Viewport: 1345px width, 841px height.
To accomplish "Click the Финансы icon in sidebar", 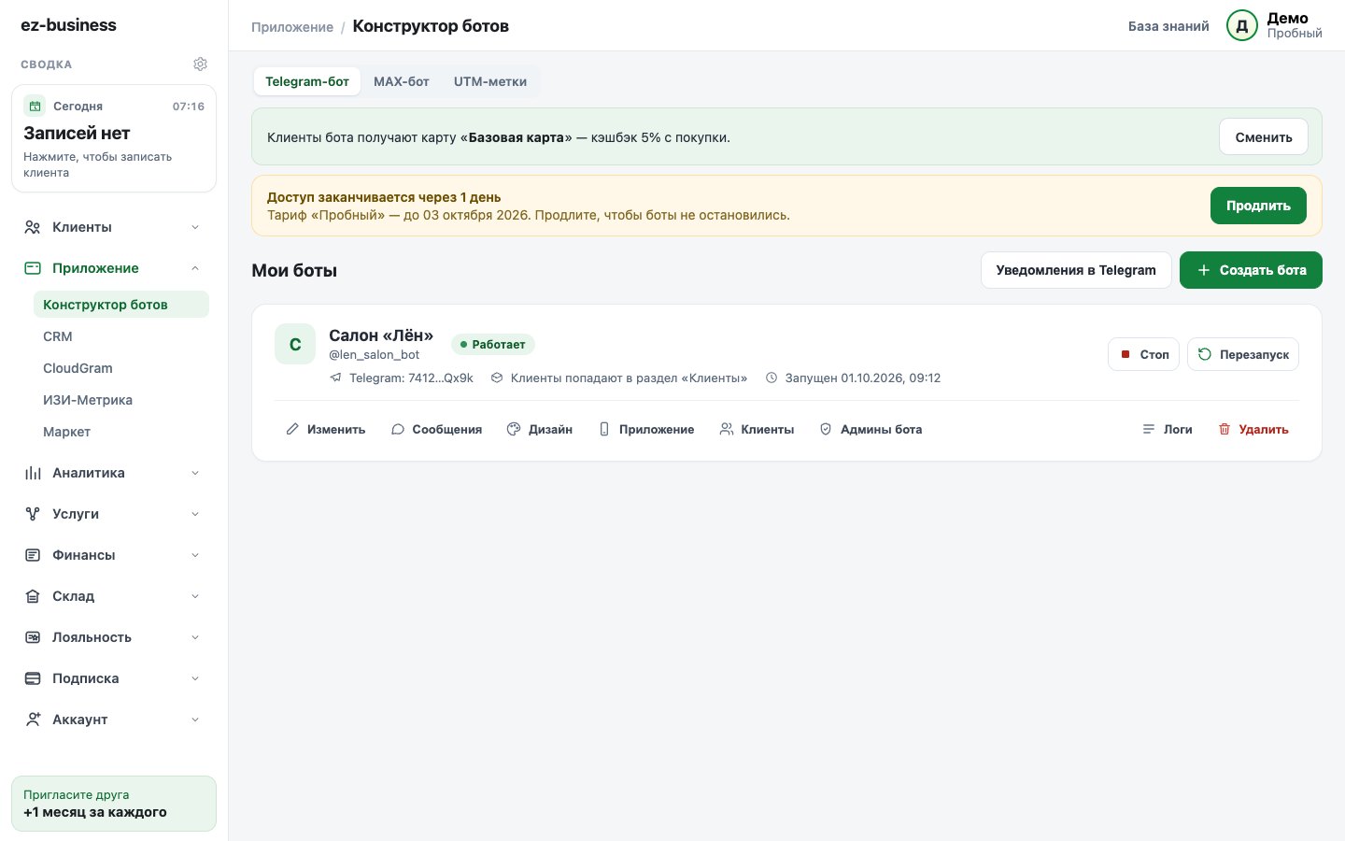I will pyautogui.click(x=33, y=555).
